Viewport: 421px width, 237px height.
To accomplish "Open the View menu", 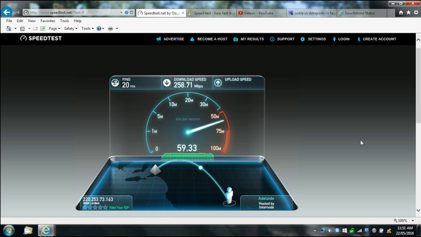I will 32,21.
